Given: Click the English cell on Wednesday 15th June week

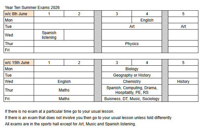Looking at the screenshot, I should 64,82.
